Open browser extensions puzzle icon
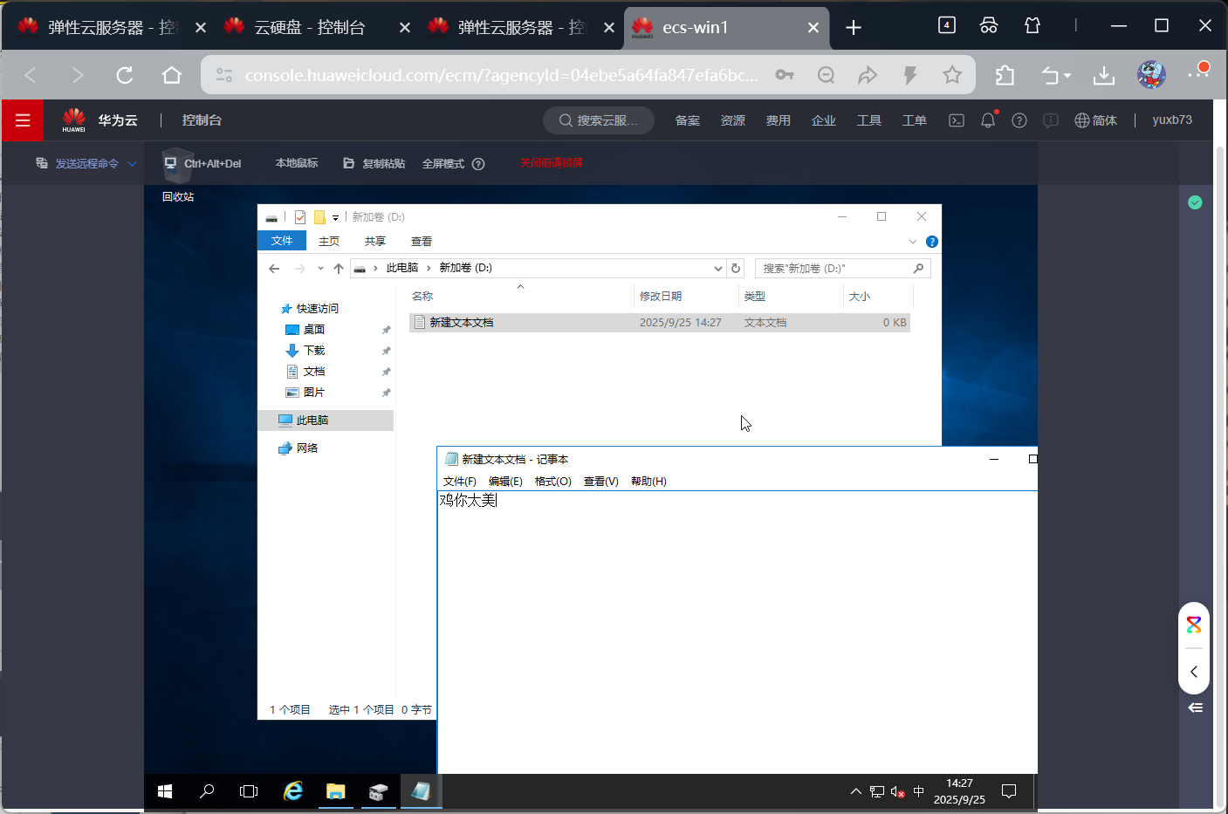This screenshot has width=1228, height=814. point(1005,75)
